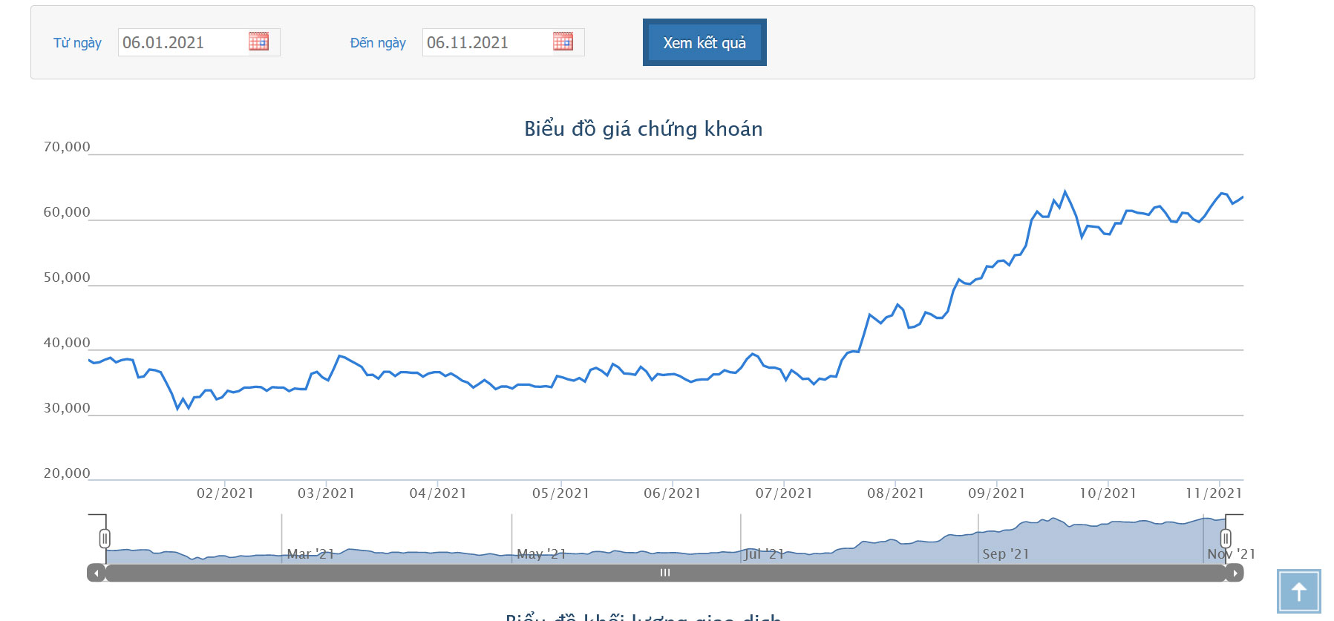Open the calendar picker for Từ ngày

coord(258,42)
